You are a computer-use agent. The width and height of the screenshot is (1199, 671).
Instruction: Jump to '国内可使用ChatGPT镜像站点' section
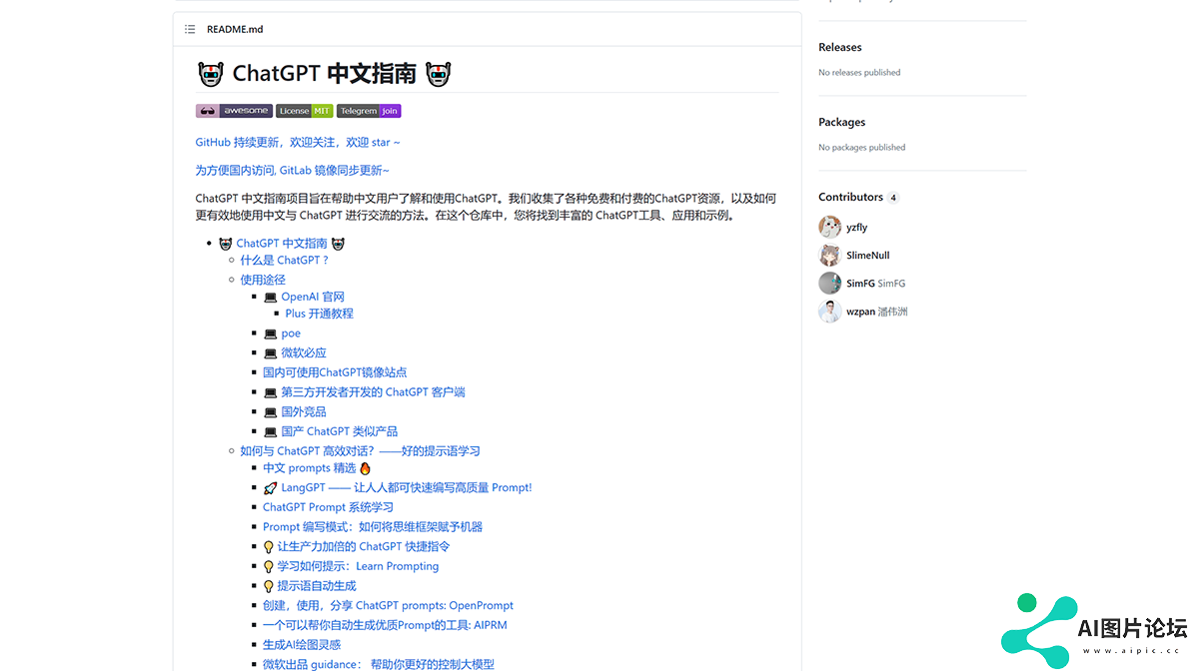tap(335, 372)
